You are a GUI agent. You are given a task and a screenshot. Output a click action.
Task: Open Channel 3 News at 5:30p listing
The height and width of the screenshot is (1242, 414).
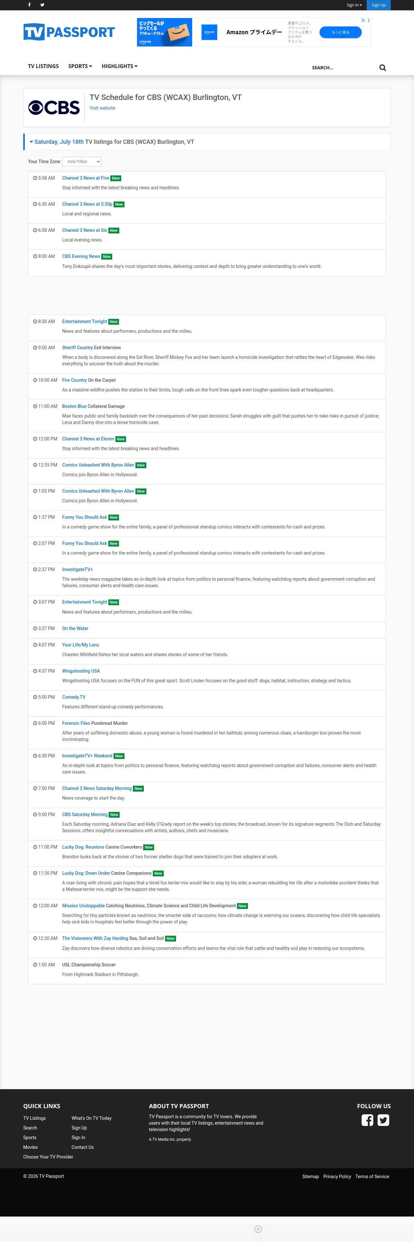(x=87, y=204)
